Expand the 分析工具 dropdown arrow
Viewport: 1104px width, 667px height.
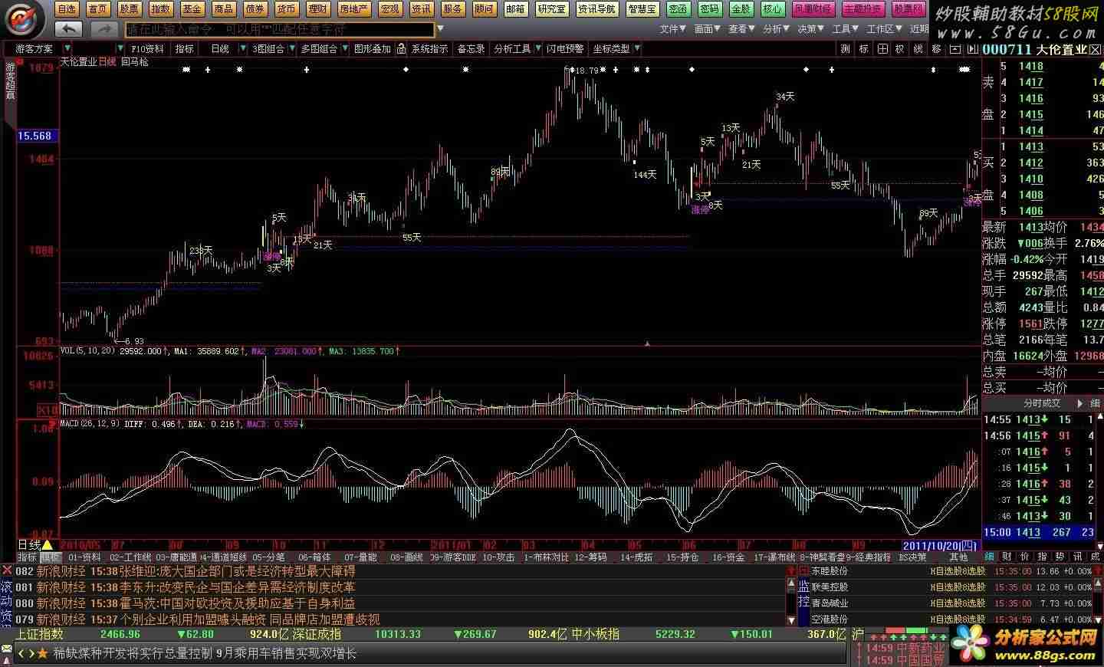pyautogui.click(x=538, y=48)
